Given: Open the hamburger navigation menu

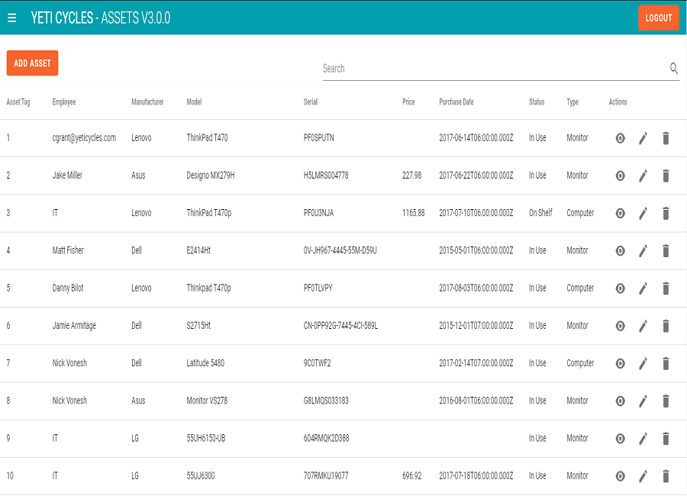Looking at the screenshot, I should tap(11, 18).
